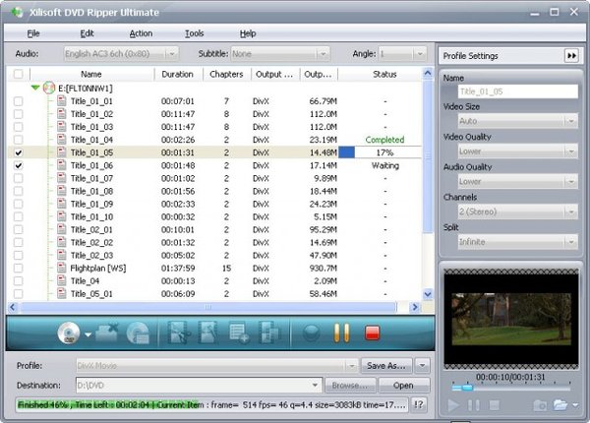Uncheck the Title_01_06 checkbox
This screenshot has width=590, height=423.
pos(18,165)
